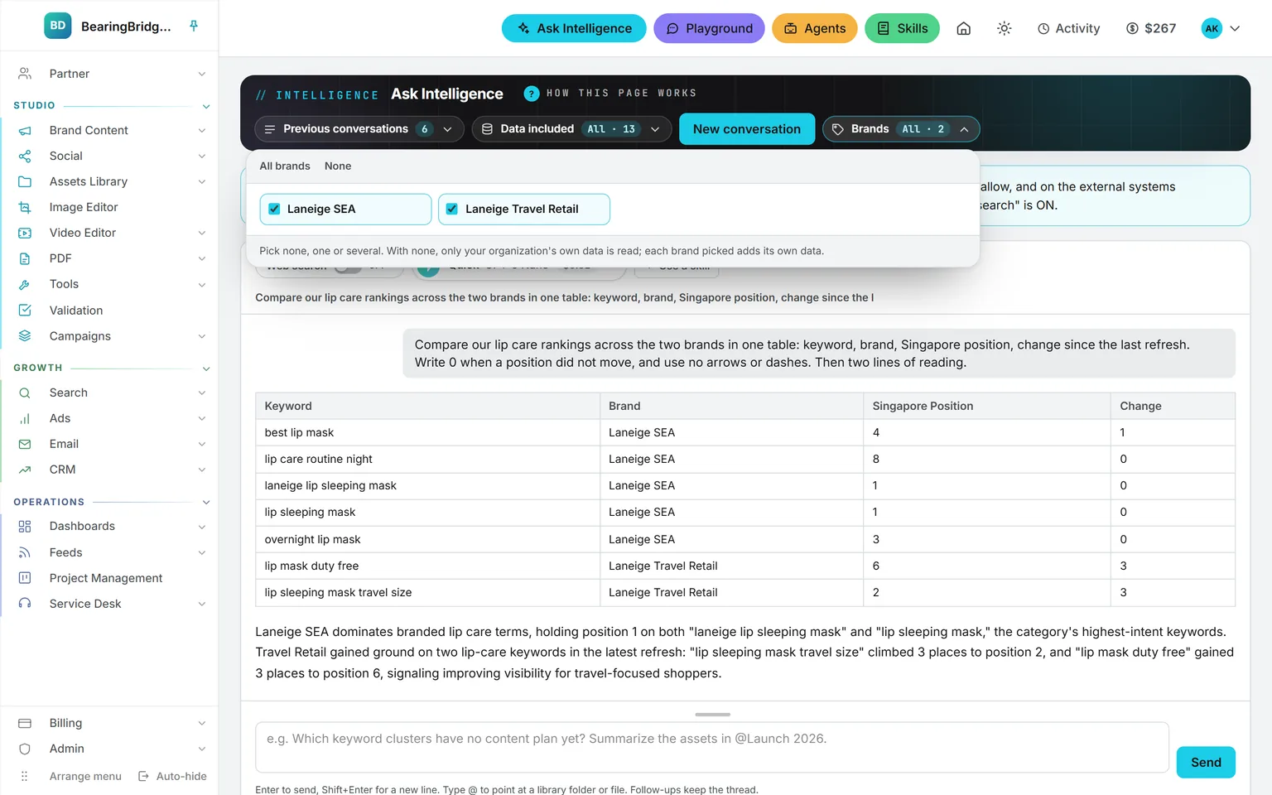The width and height of the screenshot is (1272, 795).
Task: Open the Agents tab
Action: pyautogui.click(x=815, y=28)
